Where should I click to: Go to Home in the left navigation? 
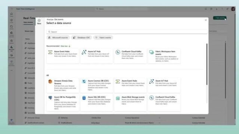click(12, 15)
